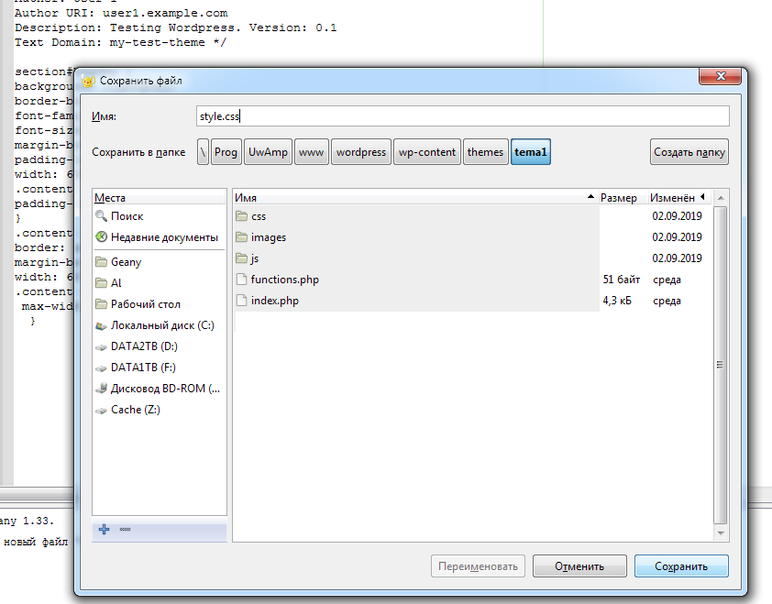Open the Дисковод BD-ROM drive
772x604 pixels.
pyautogui.click(x=164, y=389)
